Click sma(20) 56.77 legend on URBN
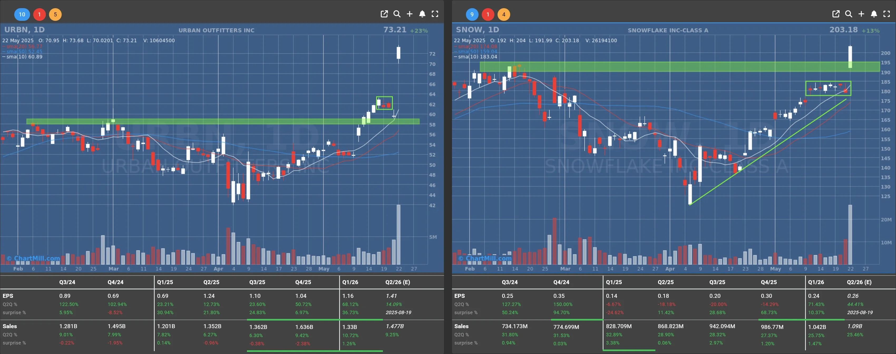896x354 pixels. (22, 46)
